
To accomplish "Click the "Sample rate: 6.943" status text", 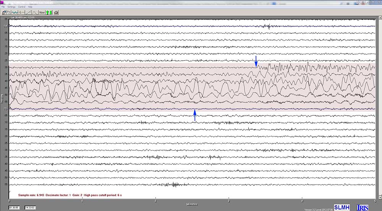I will pos(31,195).
